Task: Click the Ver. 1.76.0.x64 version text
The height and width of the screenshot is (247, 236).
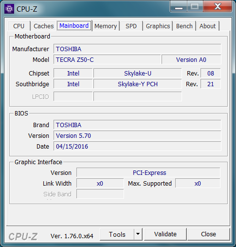Action: (x=72, y=236)
